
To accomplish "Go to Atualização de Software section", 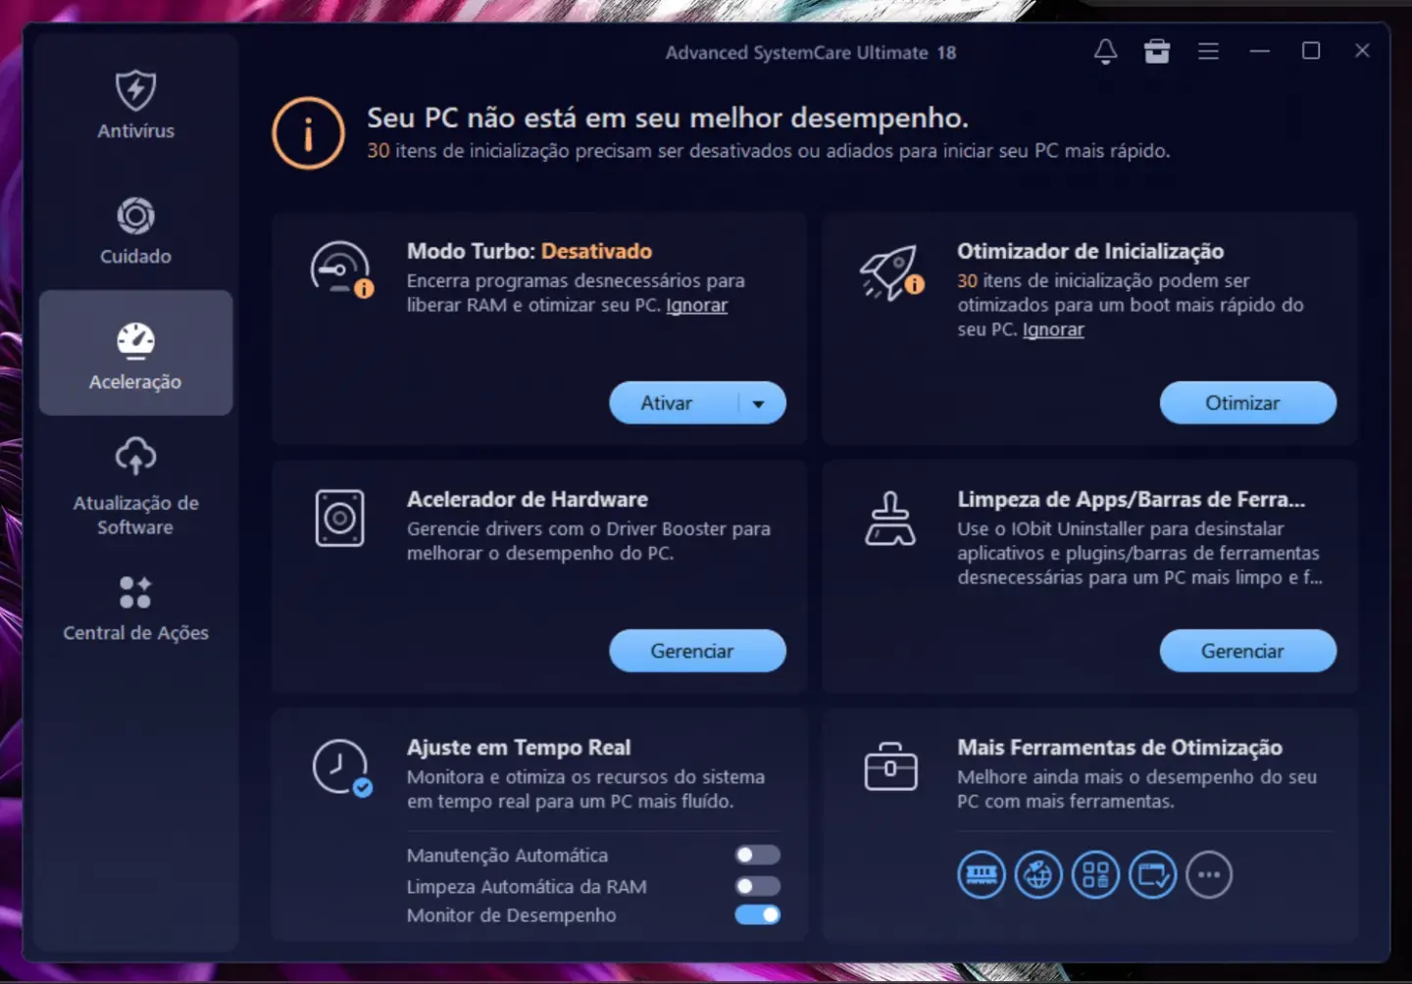I will coord(135,487).
